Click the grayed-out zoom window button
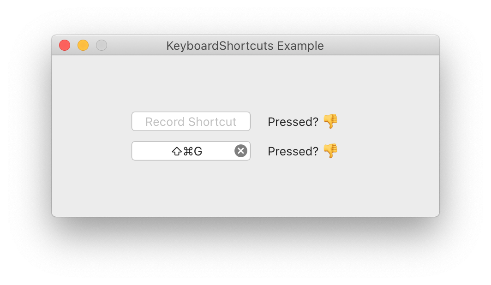The image size is (491, 285). (x=102, y=45)
